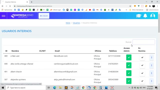Image resolution: width=160 pixels, height=90 pixels.
Task: Open Aplicaciones bookmarks shortcut
Action: [7, 10]
